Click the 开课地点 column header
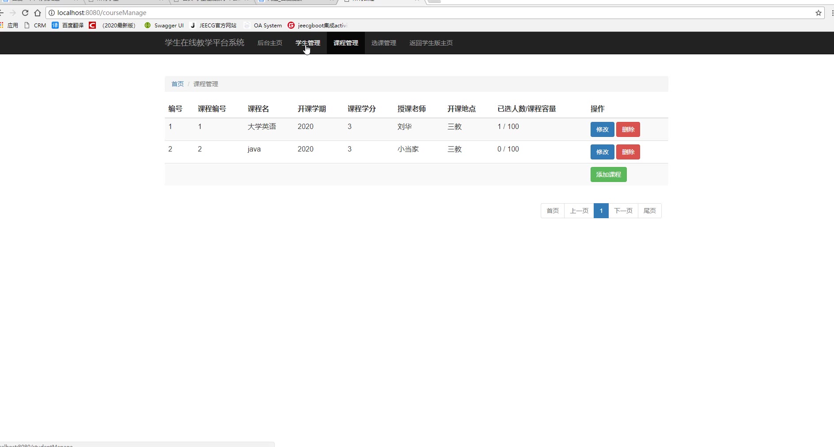Screen dimensions: 834x447 pyautogui.click(x=462, y=109)
